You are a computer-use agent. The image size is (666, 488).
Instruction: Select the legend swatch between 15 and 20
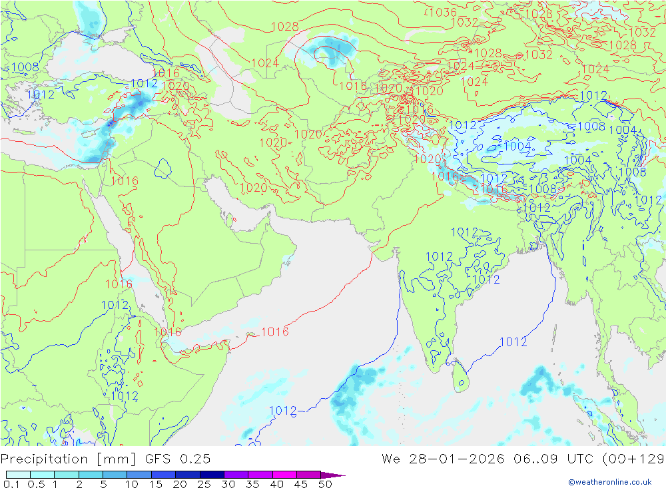(x=164, y=475)
